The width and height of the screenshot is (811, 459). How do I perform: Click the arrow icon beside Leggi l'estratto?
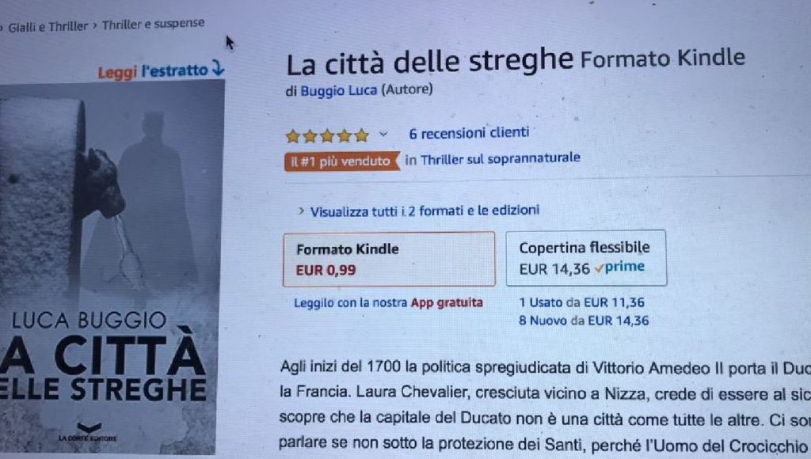pyautogui.click(x=219, y=68)
